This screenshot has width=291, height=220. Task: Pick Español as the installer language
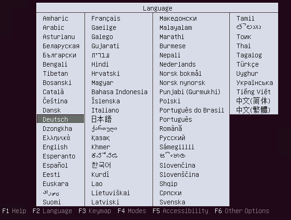tap(55, 165)
